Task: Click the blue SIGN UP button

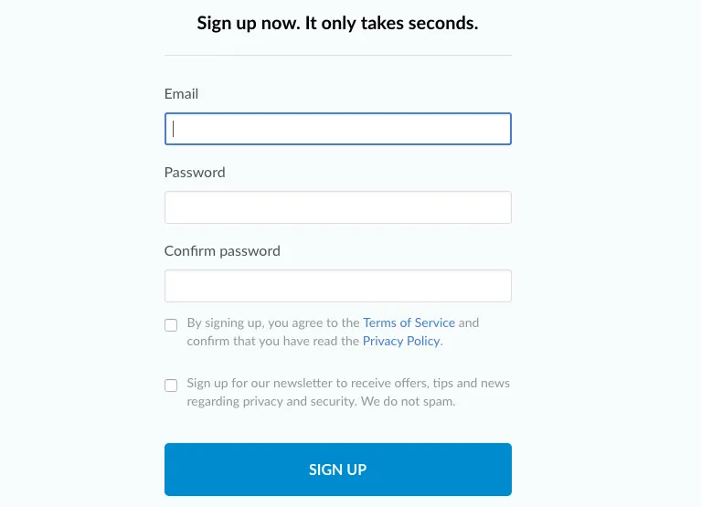Action: [338, 470]
